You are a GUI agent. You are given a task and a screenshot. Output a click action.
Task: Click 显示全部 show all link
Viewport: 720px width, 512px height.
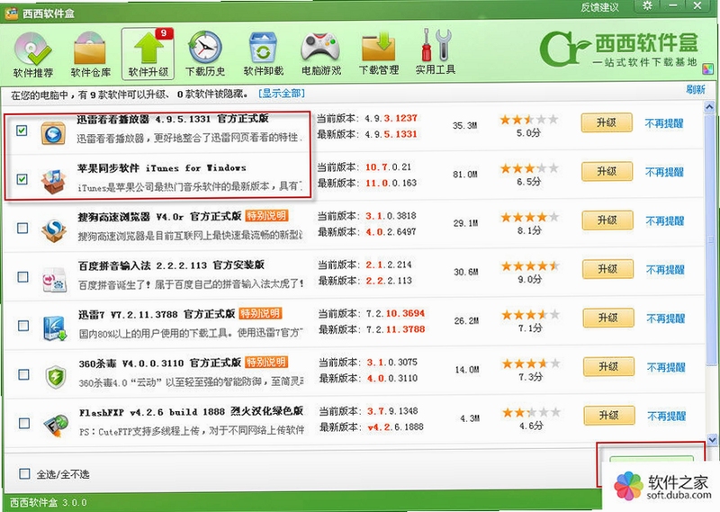pyautogui.click(x=282, y=94)
